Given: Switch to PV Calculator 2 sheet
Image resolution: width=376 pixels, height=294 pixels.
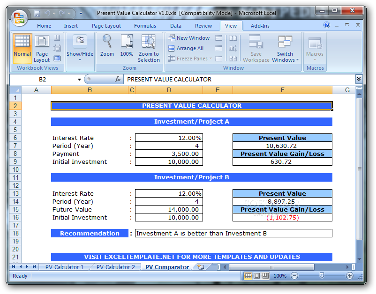Looking at the screenshot, I should click(x=116, y=267).
